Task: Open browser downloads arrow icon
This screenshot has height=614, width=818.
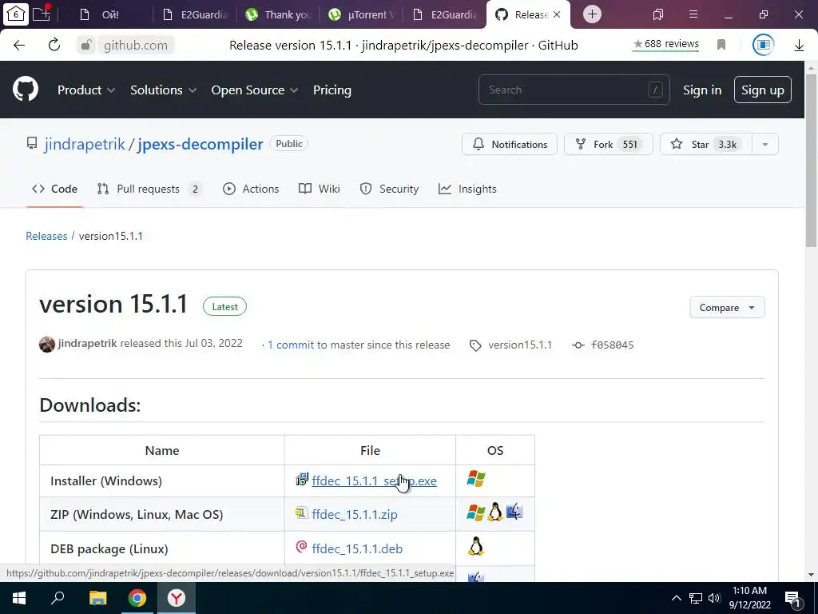Action: coord(799,46)
